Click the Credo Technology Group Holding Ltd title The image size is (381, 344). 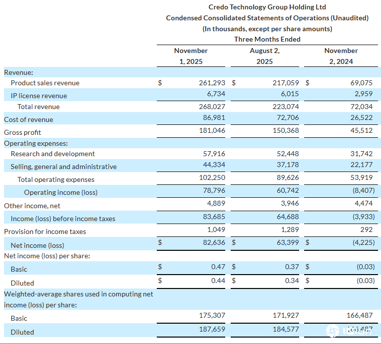click(x=267, y=7)
